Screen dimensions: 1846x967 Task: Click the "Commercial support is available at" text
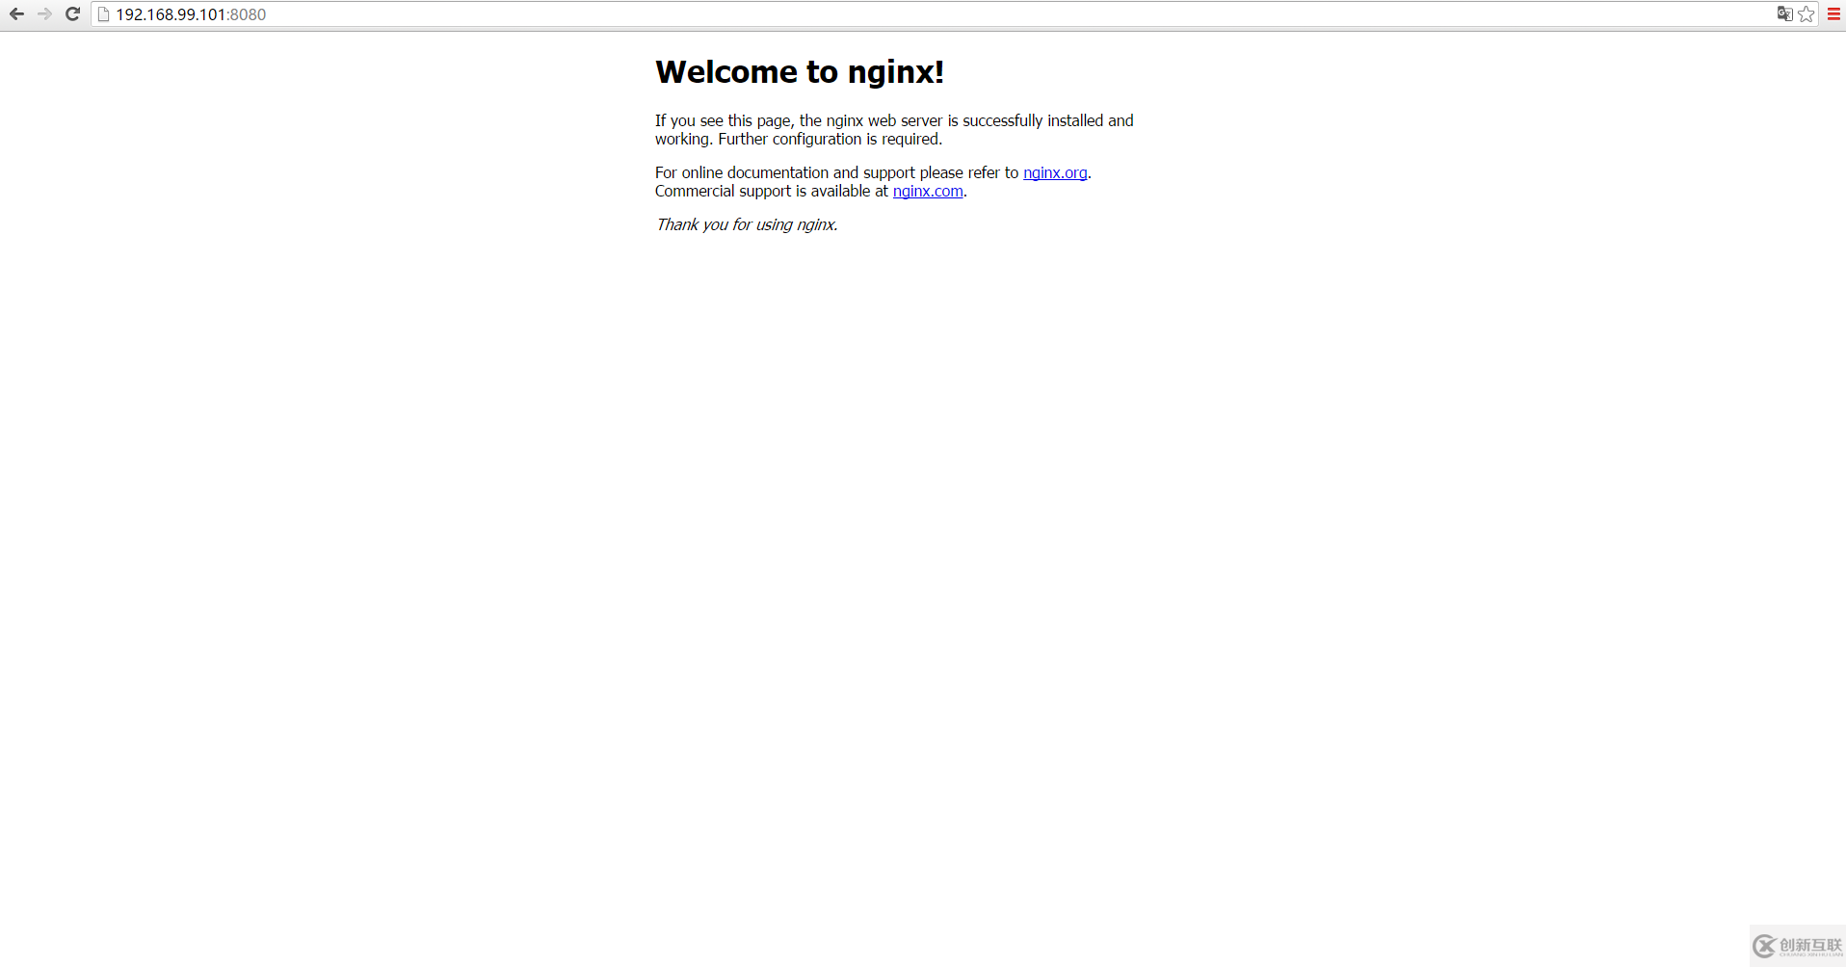(x=772, y=191)
